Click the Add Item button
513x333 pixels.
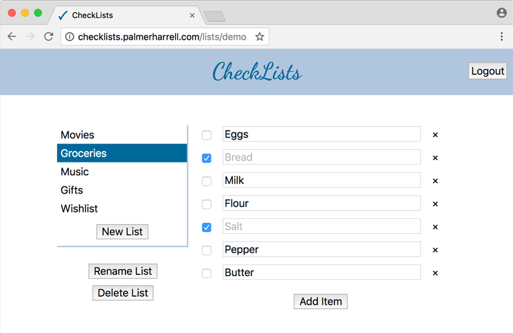tap(320, 301)
